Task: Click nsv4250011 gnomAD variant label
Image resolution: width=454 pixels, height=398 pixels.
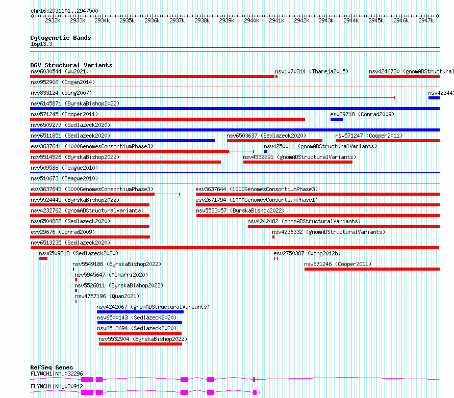Action: (320, 146)
